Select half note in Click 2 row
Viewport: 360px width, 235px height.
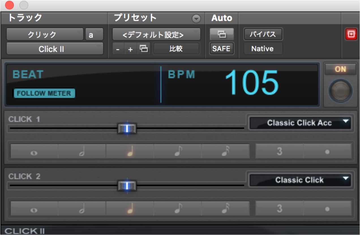pyautogui.click(x=82, y=209)
